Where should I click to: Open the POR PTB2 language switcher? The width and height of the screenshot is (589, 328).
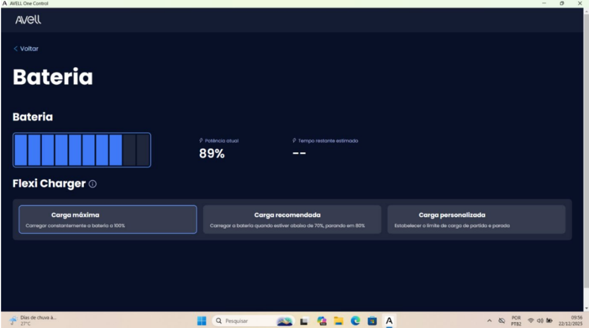pos(516,321)
